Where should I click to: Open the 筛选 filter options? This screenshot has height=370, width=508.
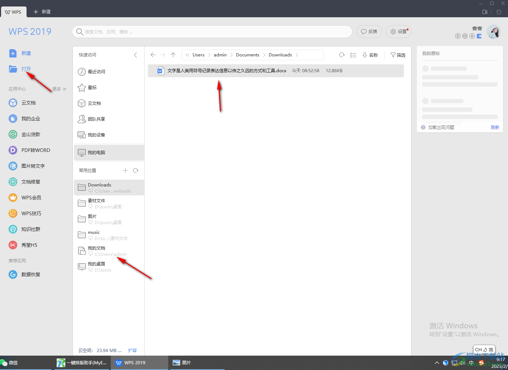[x=398, y=55]
